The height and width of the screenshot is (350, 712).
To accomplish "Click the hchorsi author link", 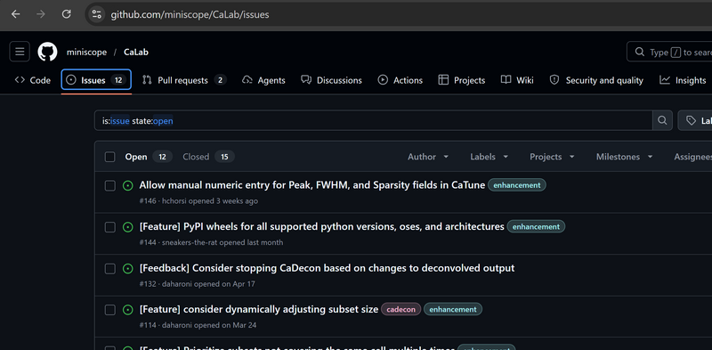I will (174, 201).
